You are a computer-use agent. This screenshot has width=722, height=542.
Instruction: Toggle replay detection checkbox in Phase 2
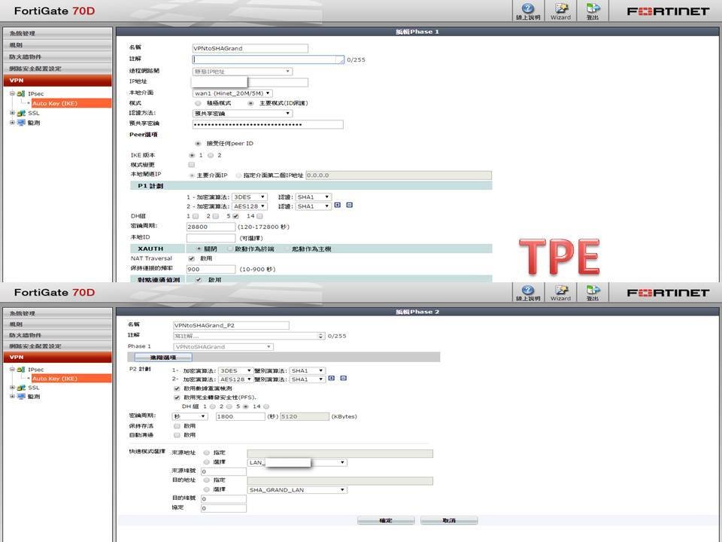tap(177, 388)
